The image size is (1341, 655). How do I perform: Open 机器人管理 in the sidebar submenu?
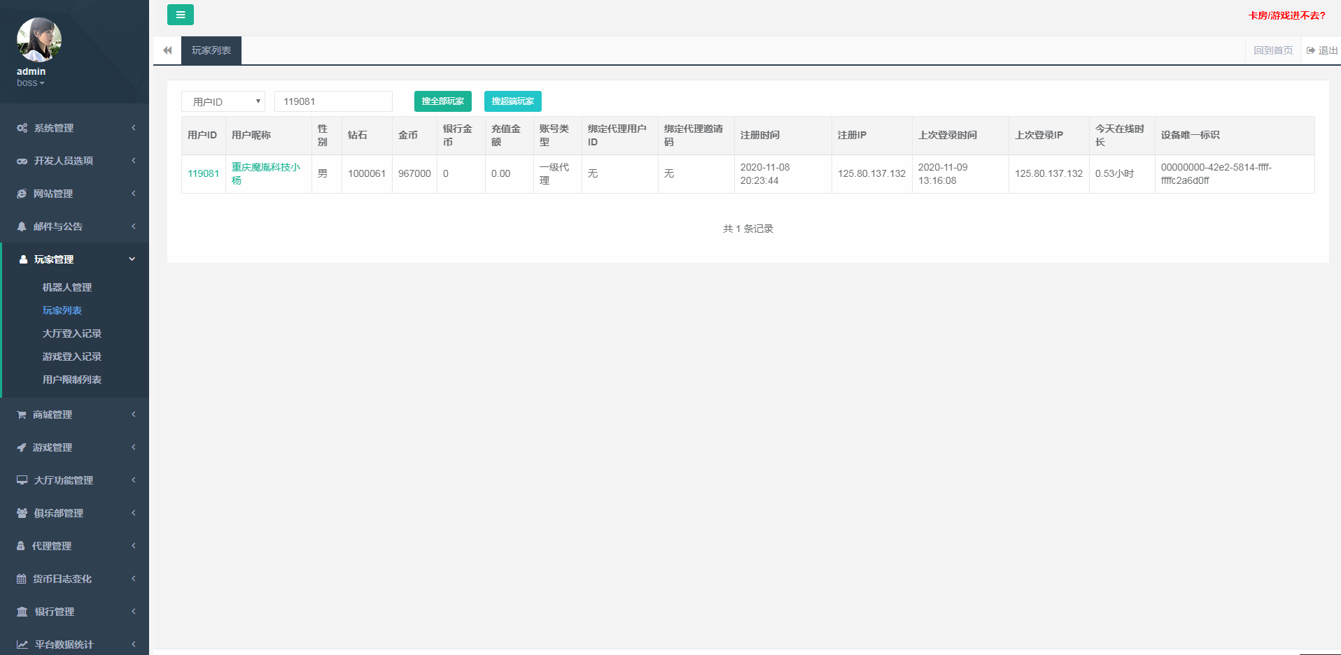coord(67,287)
